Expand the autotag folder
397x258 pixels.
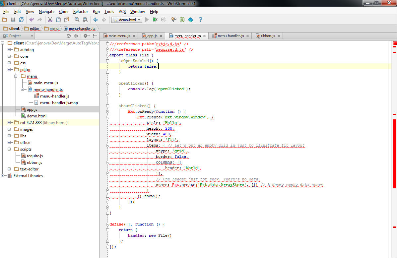(9, 50)
